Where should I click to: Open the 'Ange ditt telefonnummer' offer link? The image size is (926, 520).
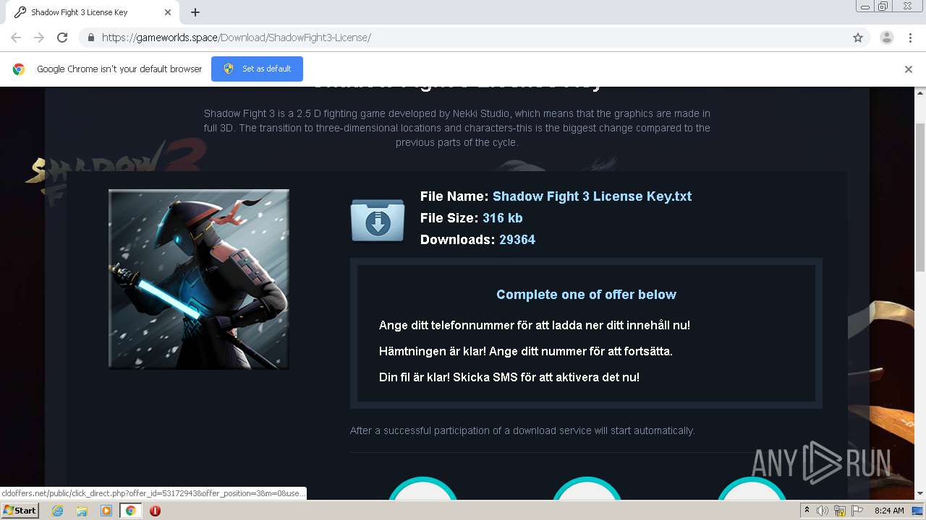535,325
